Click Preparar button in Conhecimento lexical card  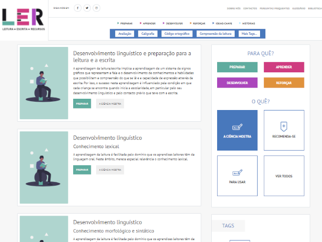pyautogui.click(x=82, y=170)
